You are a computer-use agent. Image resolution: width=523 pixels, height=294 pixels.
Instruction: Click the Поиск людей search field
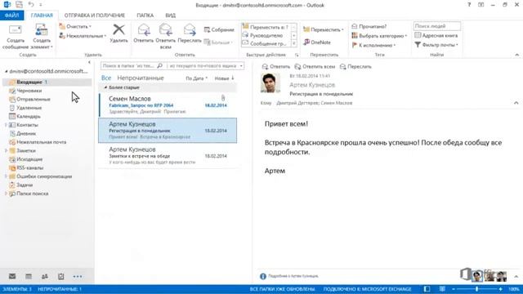(437, 26)
